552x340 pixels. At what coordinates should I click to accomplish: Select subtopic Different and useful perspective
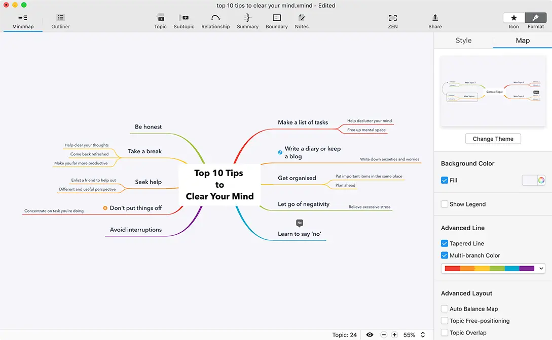tap(87, 189)
